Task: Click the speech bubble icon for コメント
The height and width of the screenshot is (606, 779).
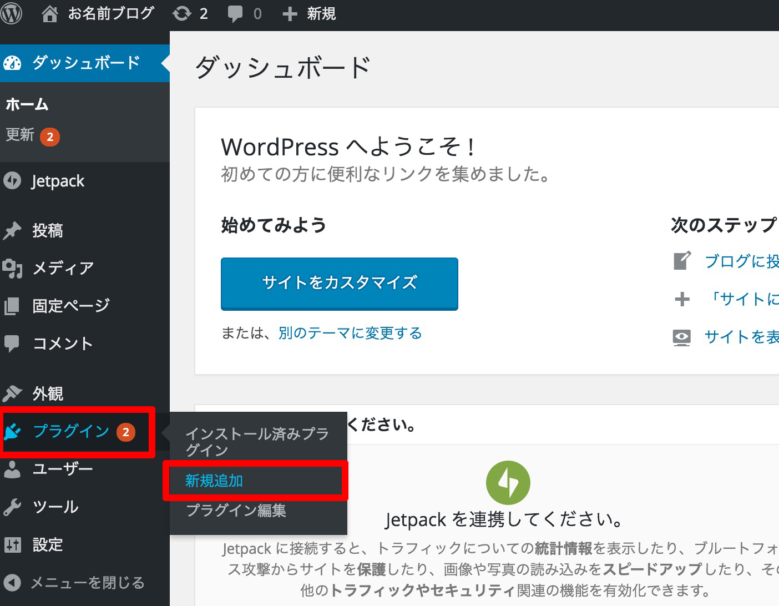Action: click(x=12, y=344)
